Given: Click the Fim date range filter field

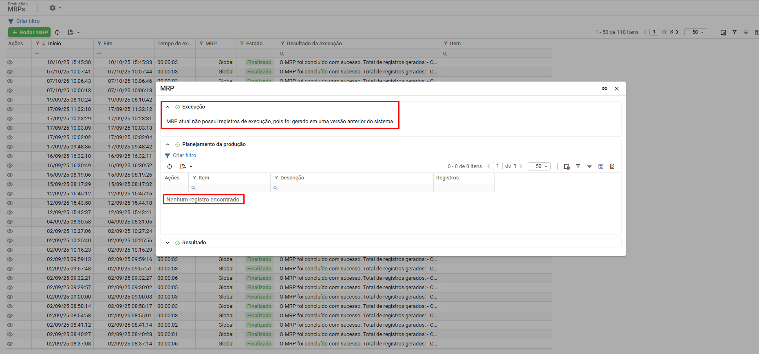Looking at the screenshot, I should pyautogui.click(x=124, y=53).
